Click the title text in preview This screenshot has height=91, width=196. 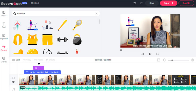tap(153, 46)
